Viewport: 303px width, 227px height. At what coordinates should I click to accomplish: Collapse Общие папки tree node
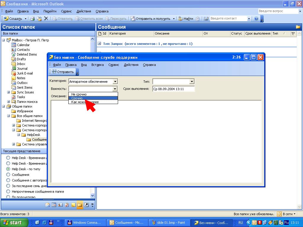click(x=4, y=106)
